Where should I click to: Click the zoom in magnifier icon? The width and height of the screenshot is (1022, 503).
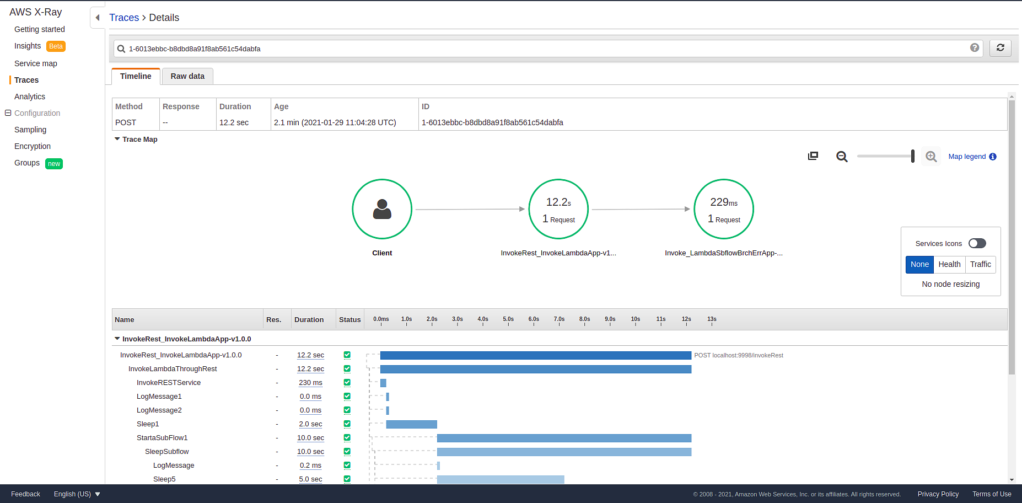click(x=931, y=157)
